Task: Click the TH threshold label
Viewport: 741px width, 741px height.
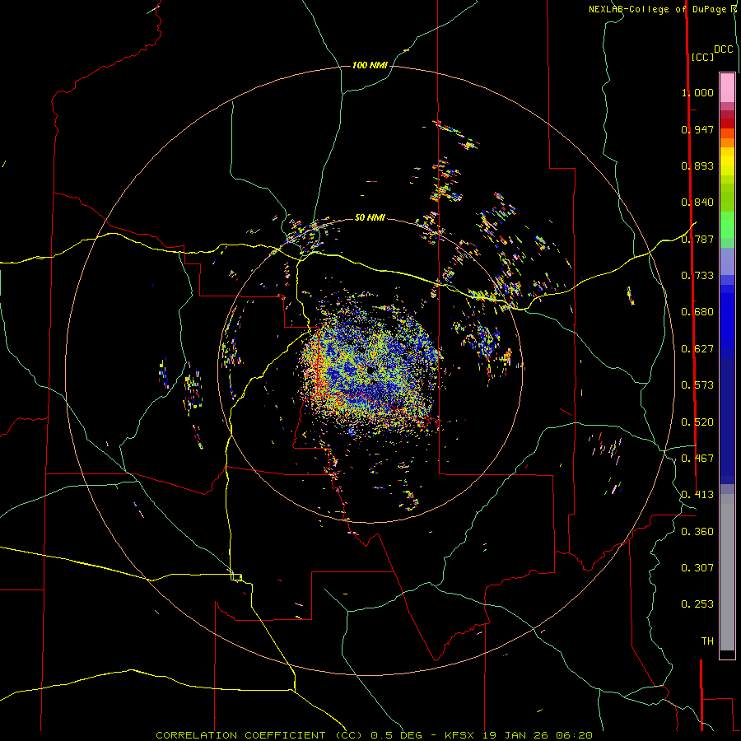Action: click(x=707, y=641)
